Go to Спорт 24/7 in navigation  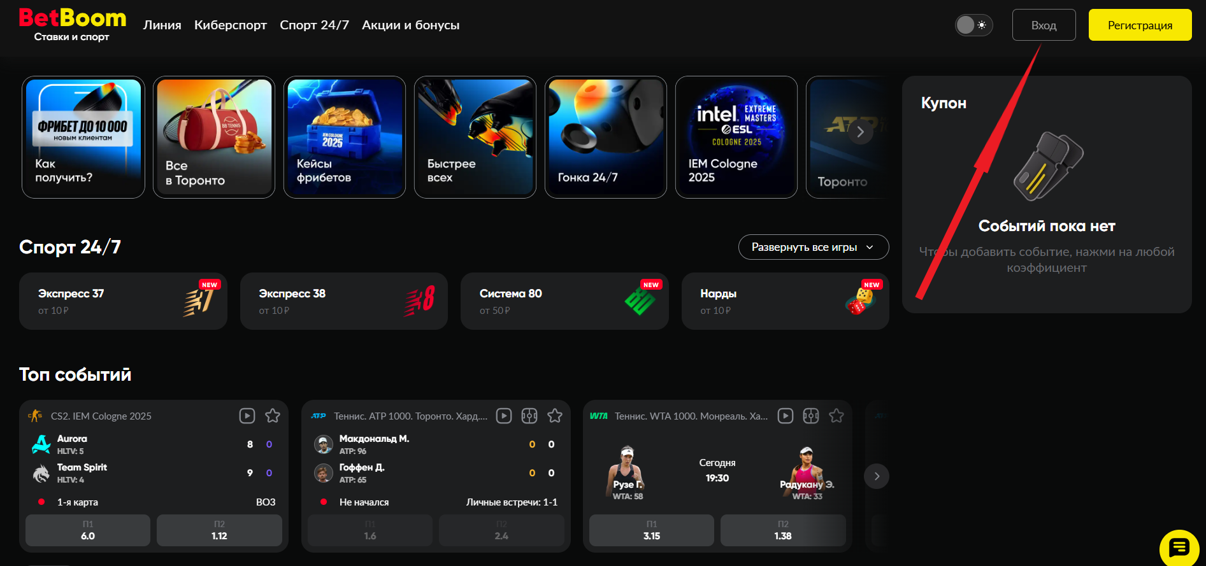pos(314,25)
